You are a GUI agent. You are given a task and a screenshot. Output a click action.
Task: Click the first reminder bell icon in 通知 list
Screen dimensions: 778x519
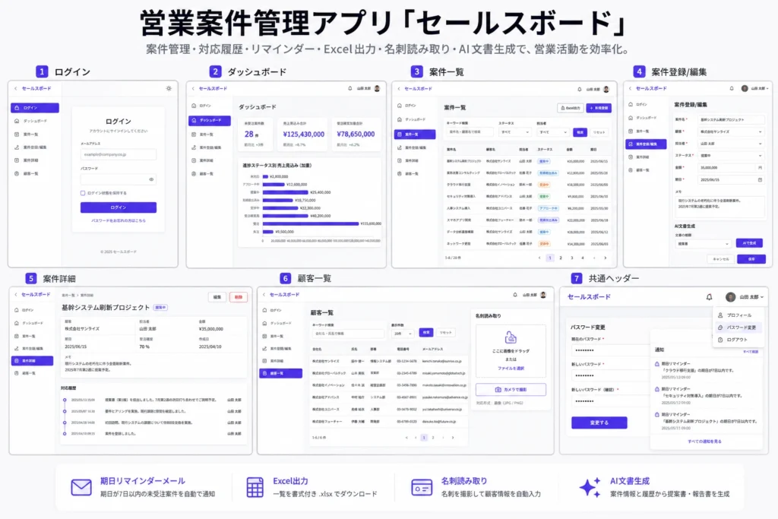(x=657, y=364)
